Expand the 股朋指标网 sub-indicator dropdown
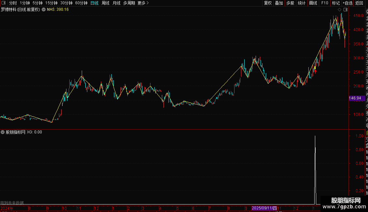The height and width of the screenshot is (212, 368). pyautogui.click(x=3, y=132)
